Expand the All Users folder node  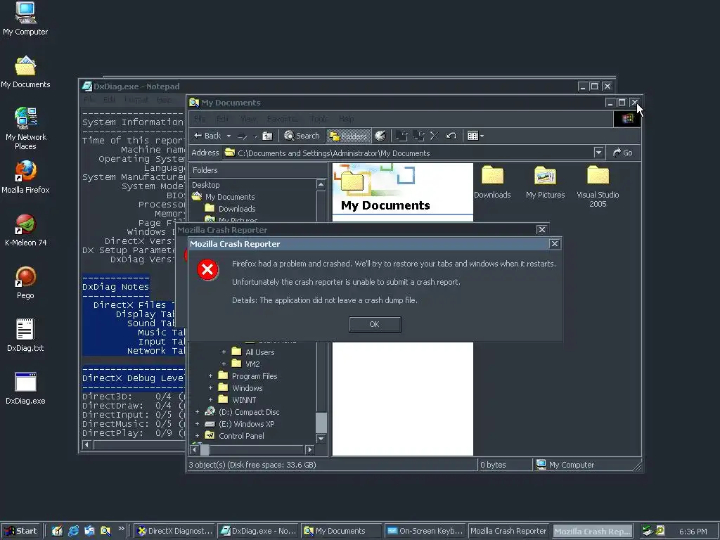(x=224, y=352)
